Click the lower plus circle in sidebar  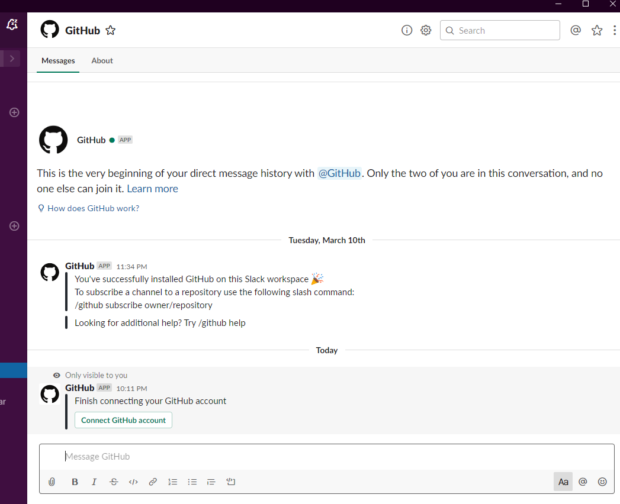coord(14,226)
